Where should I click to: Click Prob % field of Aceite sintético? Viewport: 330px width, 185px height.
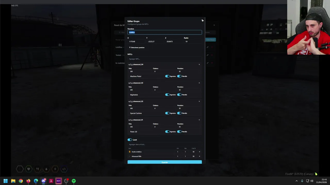pyautogui.click(x=193, y=152)
